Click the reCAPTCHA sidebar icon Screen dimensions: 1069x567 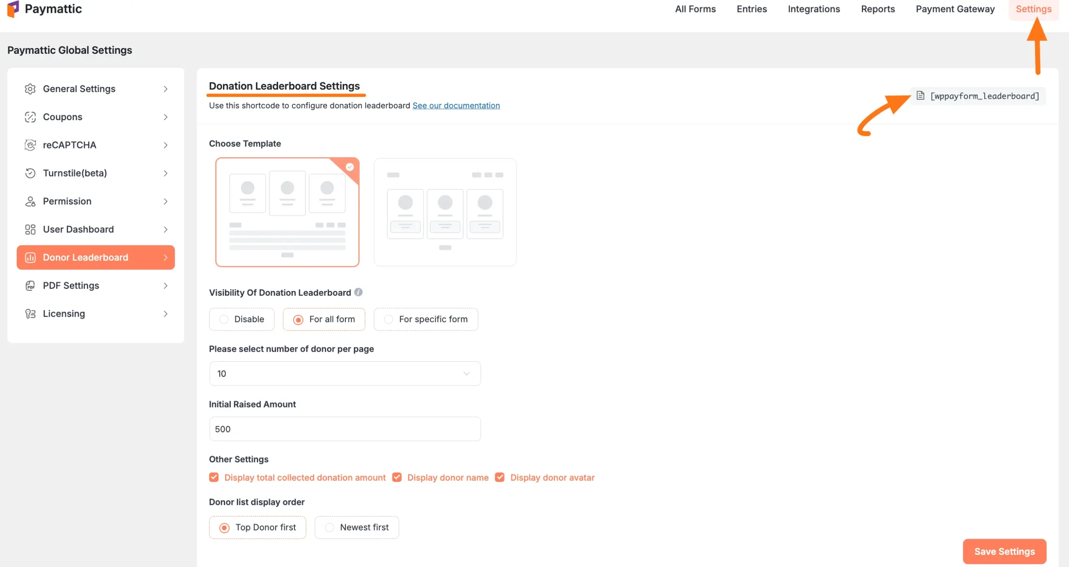tap(30, 145)
